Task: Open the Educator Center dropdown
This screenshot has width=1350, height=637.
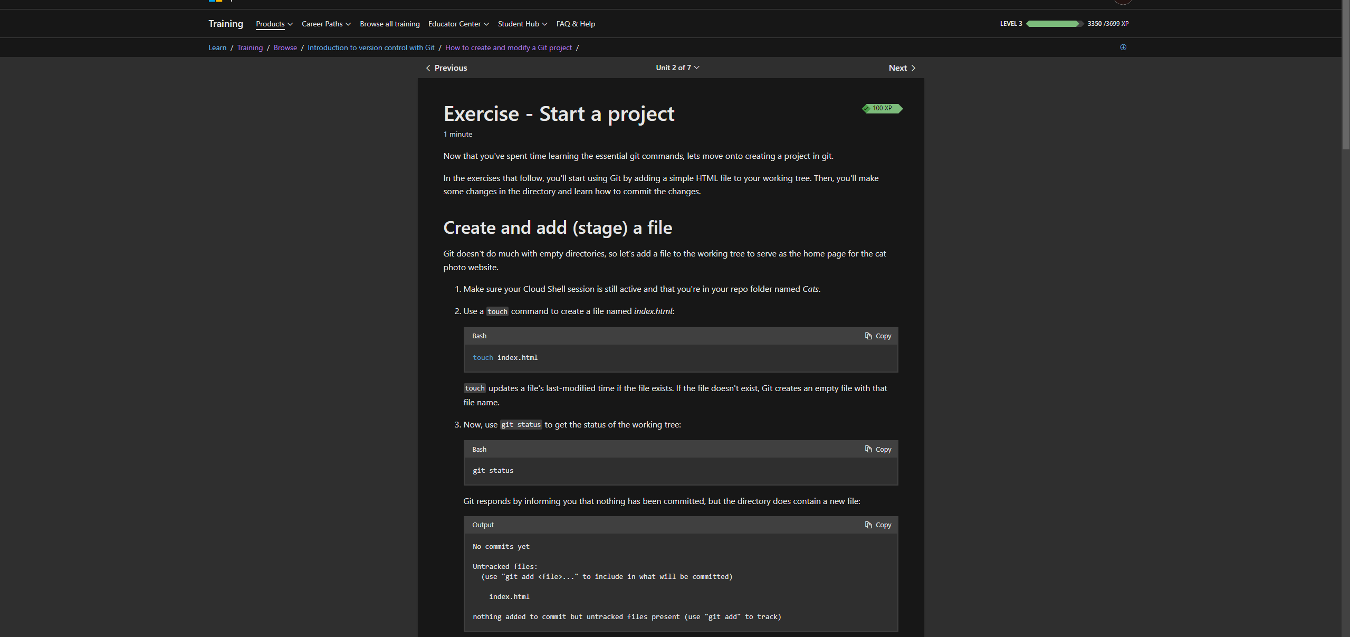Action: (x=458, y=24)
